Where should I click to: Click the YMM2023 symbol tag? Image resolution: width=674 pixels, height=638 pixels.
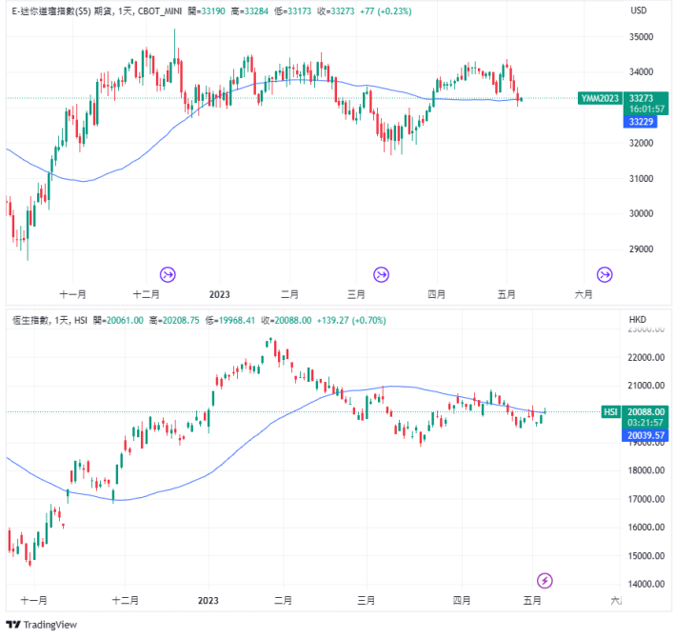pyautogui.click(x=599, y=98)
